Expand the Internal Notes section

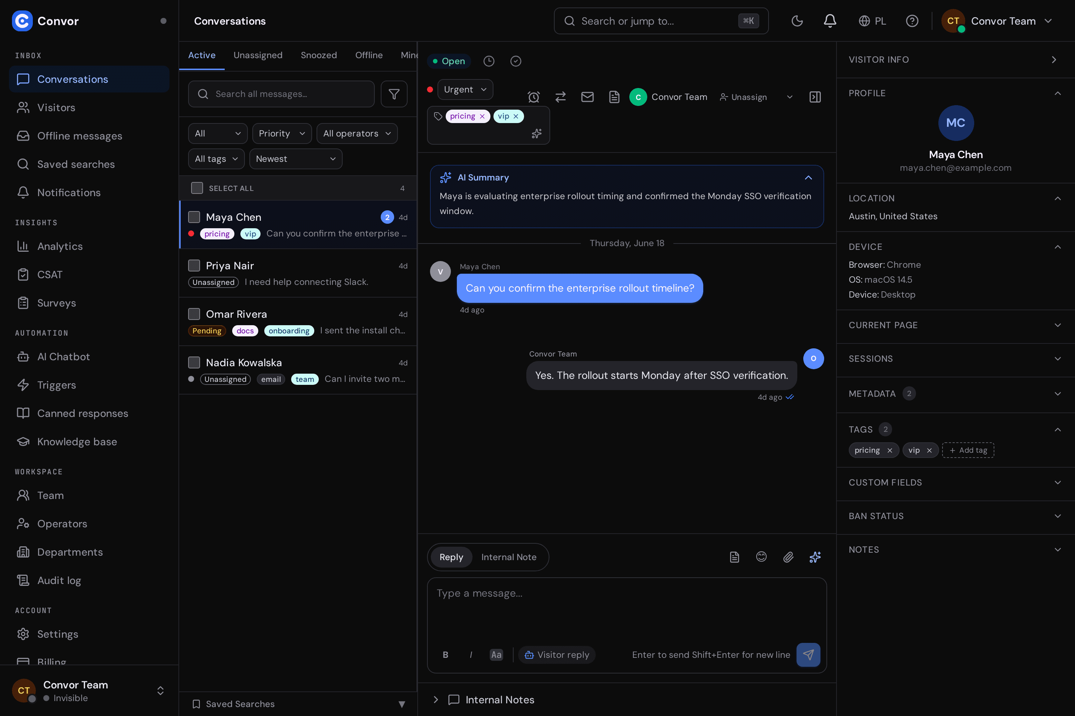tap(627, 700)
